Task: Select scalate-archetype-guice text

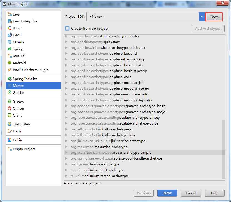Action: (139, 123)
